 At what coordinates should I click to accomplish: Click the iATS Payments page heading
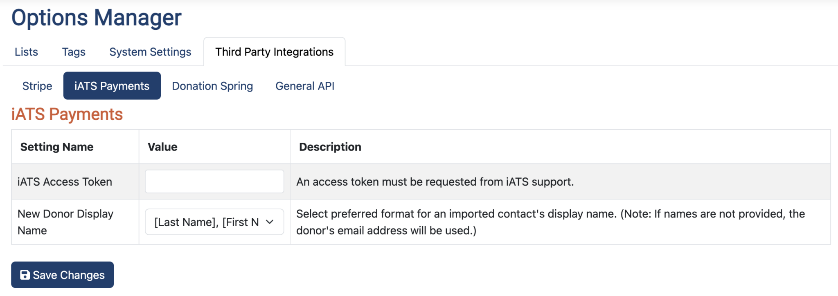[x=67, y=114]
